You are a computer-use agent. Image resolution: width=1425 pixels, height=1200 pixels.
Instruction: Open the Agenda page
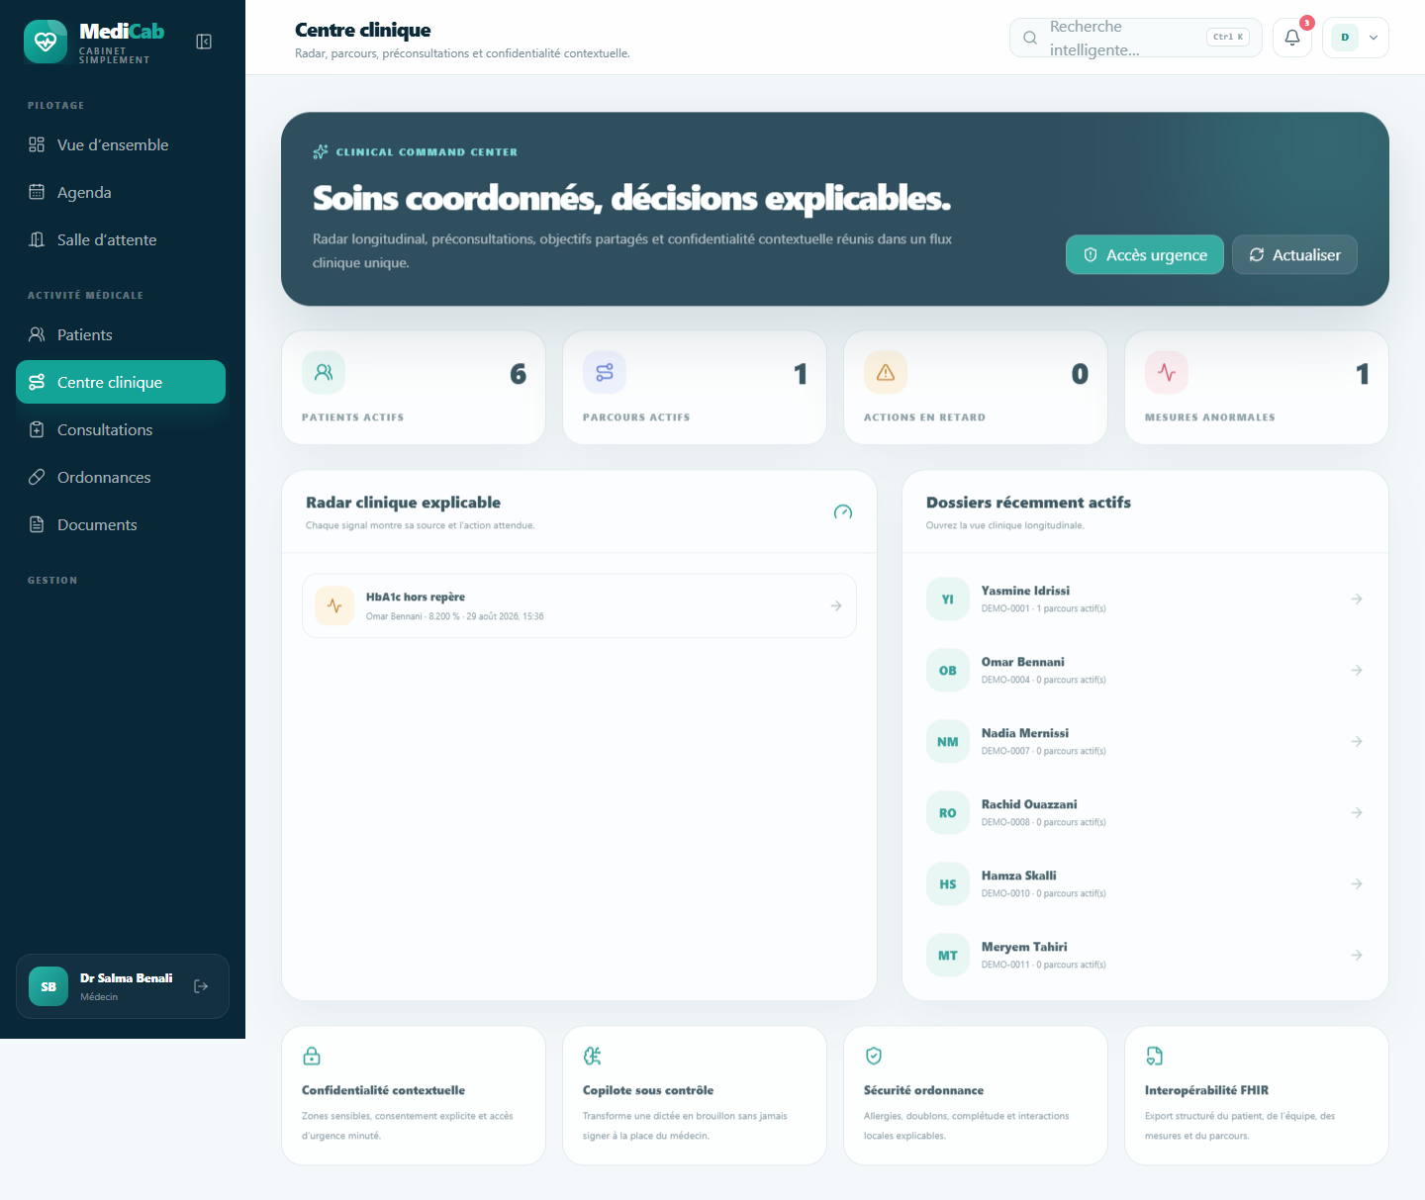(x=121, y=192)
